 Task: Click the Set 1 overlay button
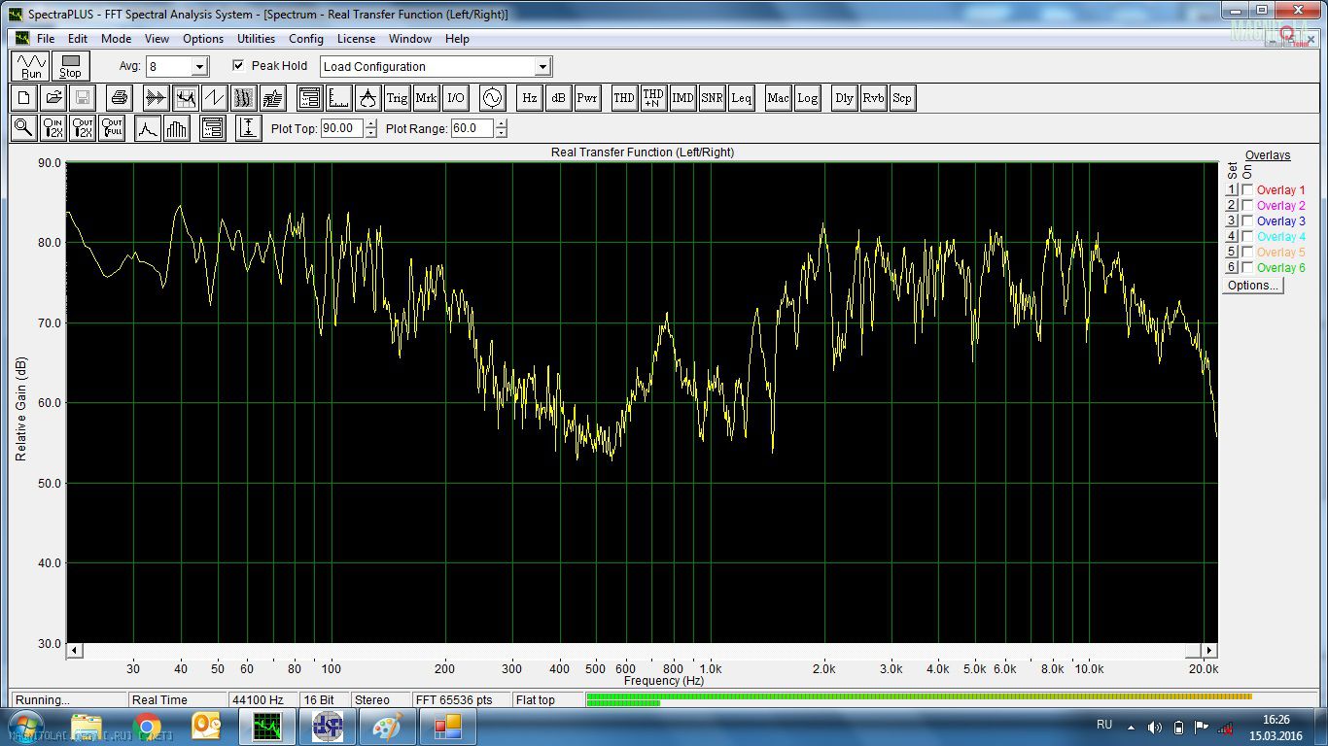point(1232,190)
